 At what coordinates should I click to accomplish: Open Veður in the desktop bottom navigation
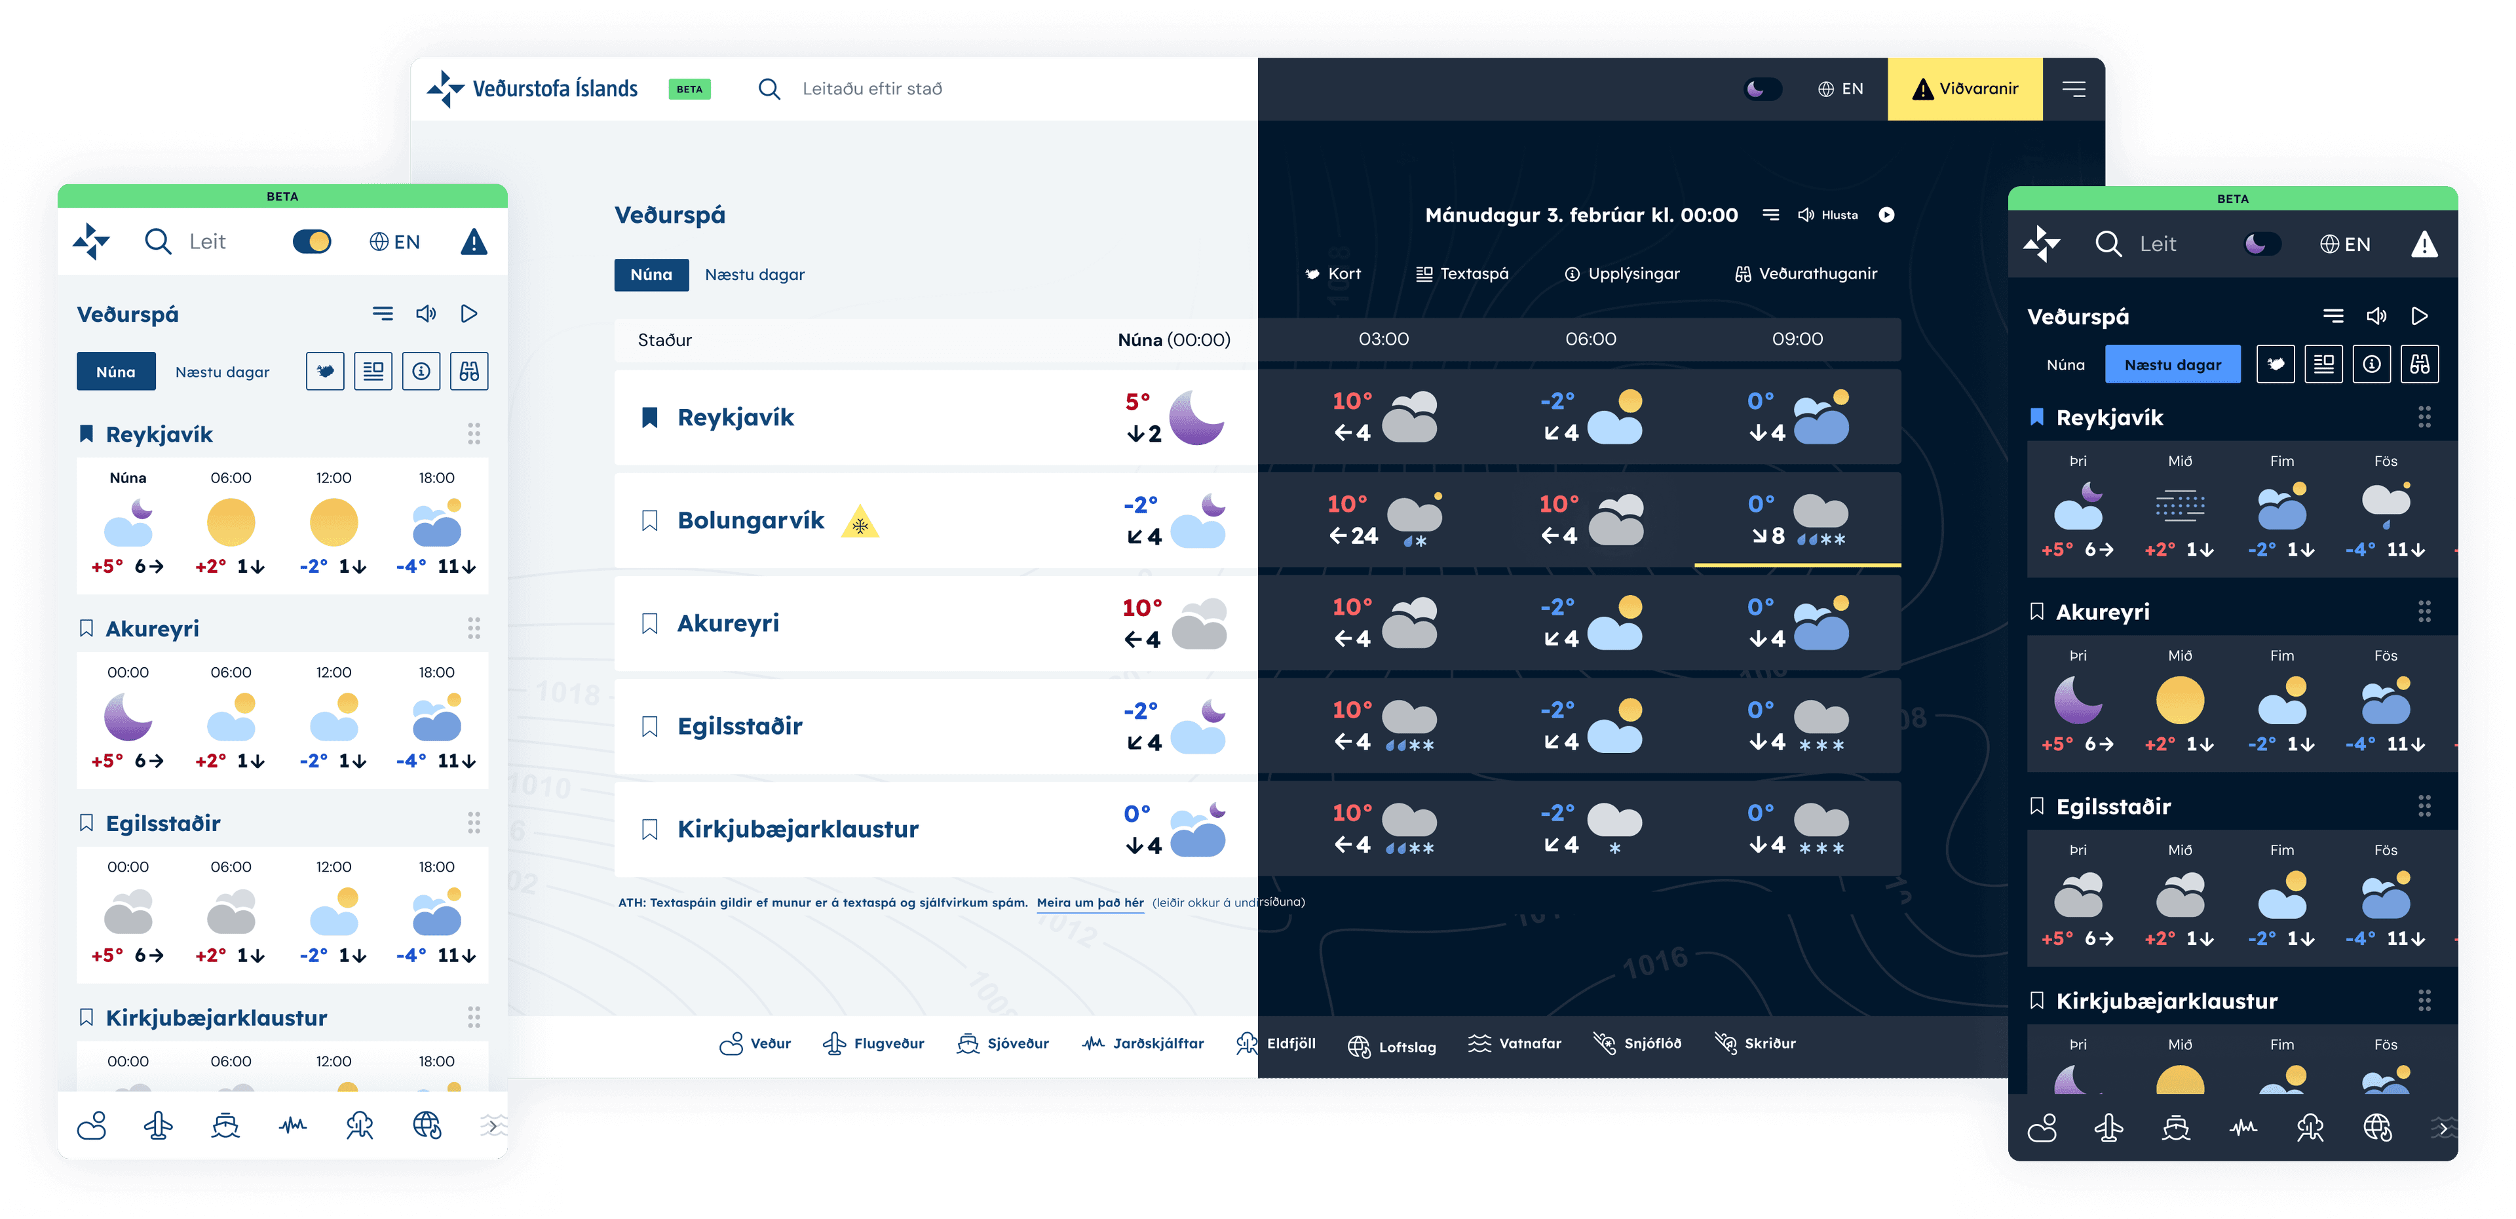pyautogui.click(x=755, y=1043)
